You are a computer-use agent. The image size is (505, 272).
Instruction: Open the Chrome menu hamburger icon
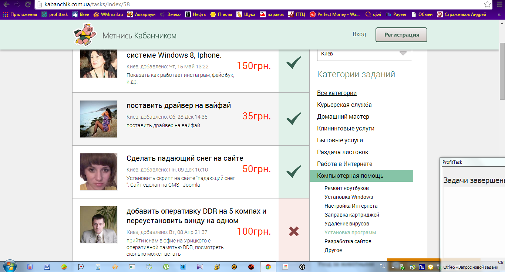coord(499,4)
